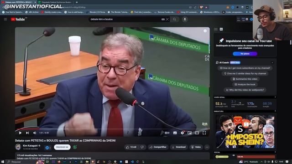Collapse the AI Coach panel
This screenshot has height=164, width=292.
(x=272, y=63)
